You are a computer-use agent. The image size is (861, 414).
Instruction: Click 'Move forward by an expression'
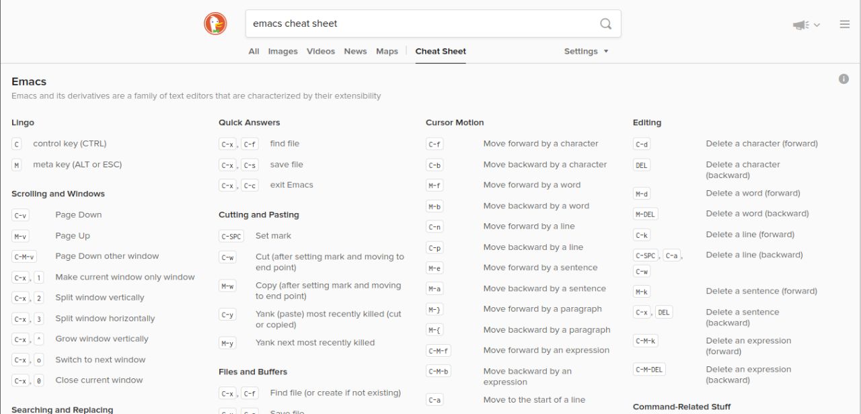coord(546,349)
